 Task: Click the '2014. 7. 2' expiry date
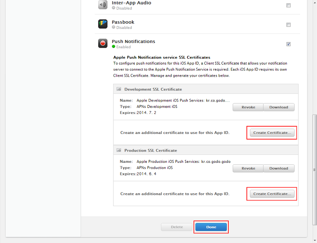point(146,113)
